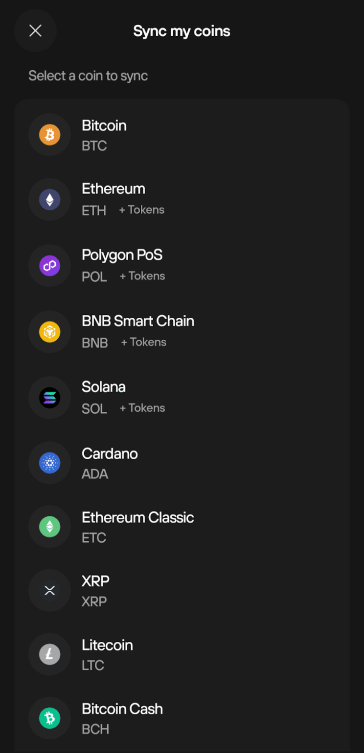Choose Ethereum from the coin list
Screen dimensions: 364x753
[x=114, y=189]
